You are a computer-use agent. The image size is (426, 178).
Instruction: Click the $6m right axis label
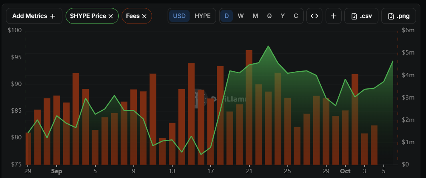[408, 30]
